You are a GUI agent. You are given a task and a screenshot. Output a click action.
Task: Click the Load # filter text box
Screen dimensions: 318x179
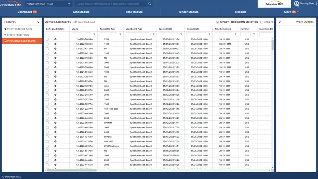point(81,34)
